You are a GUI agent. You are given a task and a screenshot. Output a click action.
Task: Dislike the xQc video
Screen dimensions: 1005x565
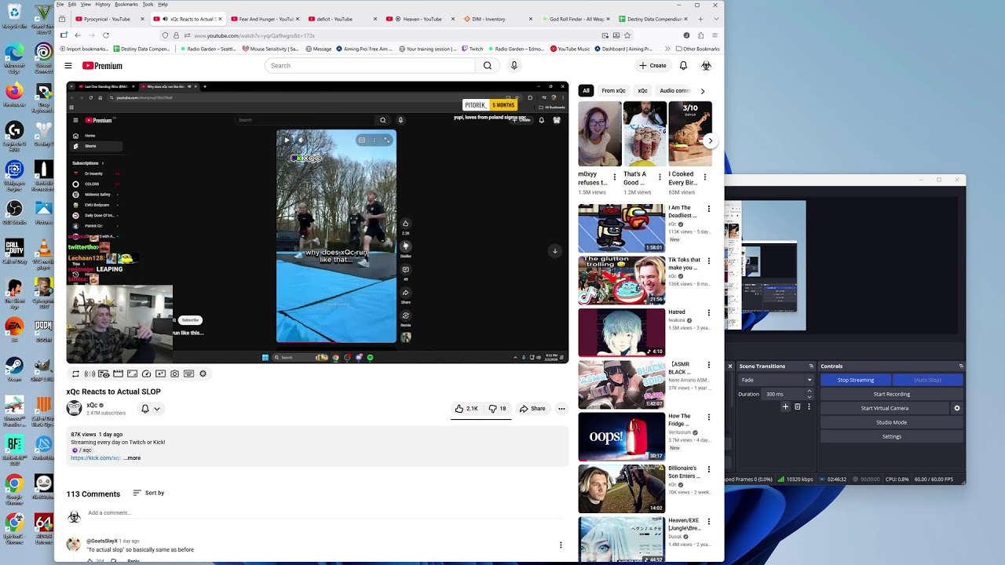(498, 409)
